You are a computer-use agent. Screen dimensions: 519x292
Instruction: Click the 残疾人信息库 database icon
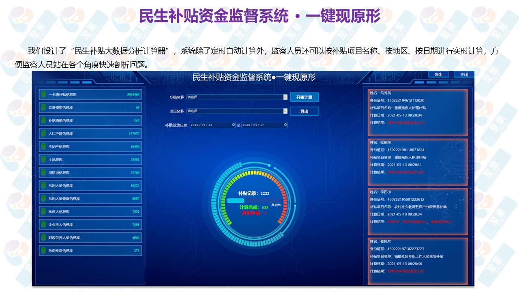[x=43, y=211]
